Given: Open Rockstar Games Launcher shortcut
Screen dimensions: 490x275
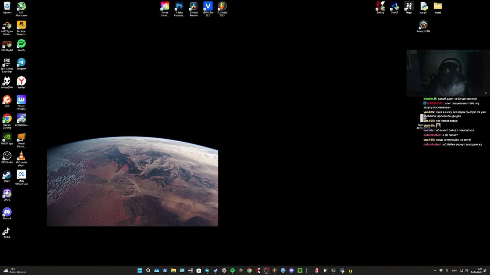Looking at the screenshot, I should (21, 29).
